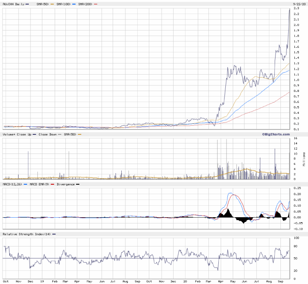
Task: Select the SMA(200) legend label
Action: pos(85,4)
